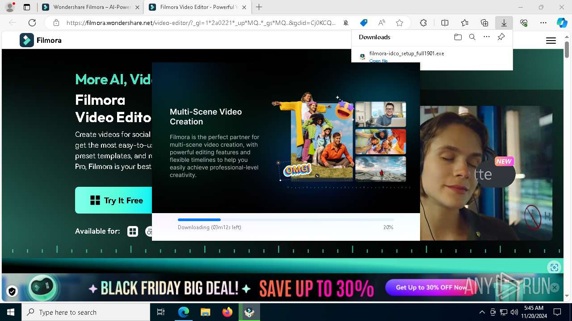Screen dimensions: 572x321
Task: Click the NEW badge on the video
Action: coord(504,161)
